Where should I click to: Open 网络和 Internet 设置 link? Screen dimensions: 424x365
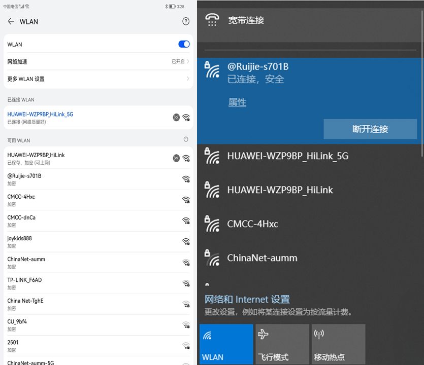click(x=247, y=299)
